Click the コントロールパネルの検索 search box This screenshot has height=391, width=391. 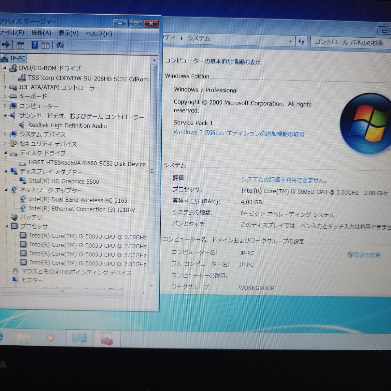point(350,42)
